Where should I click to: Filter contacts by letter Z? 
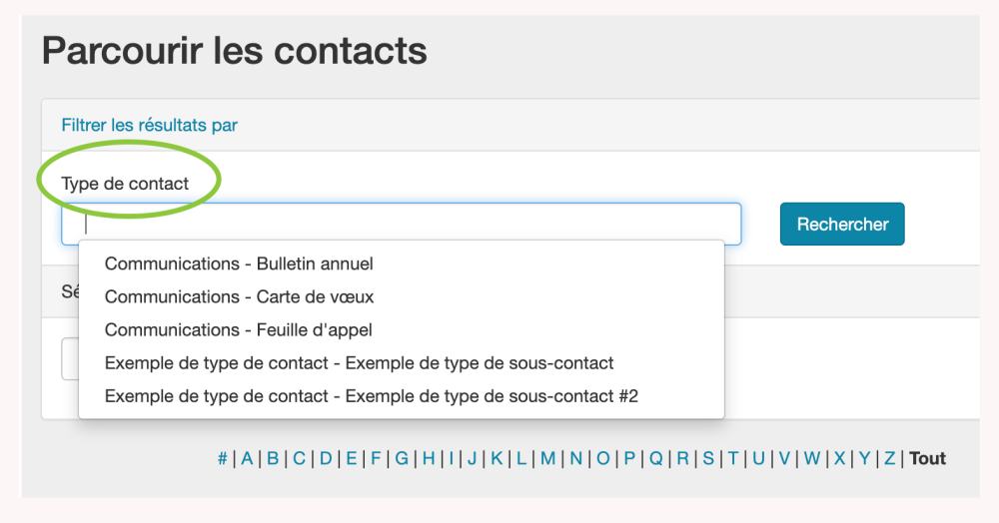(x=889, y=459)
